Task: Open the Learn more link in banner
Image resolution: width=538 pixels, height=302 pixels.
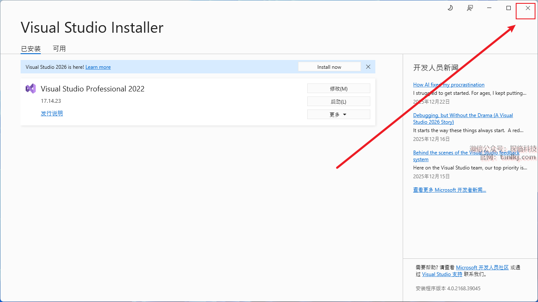Action: click(98, 67)
